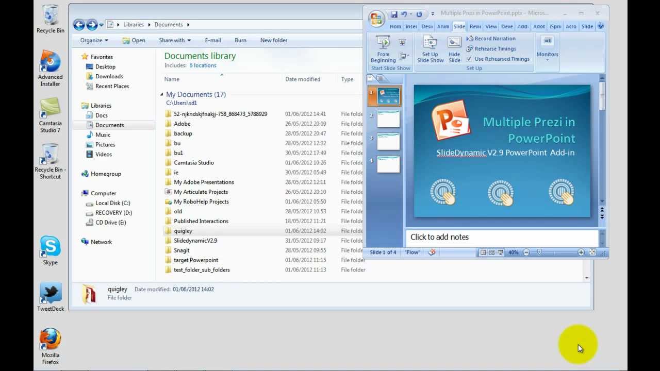
Task: Start slide show From Beginning
Action: pos(383,49)
